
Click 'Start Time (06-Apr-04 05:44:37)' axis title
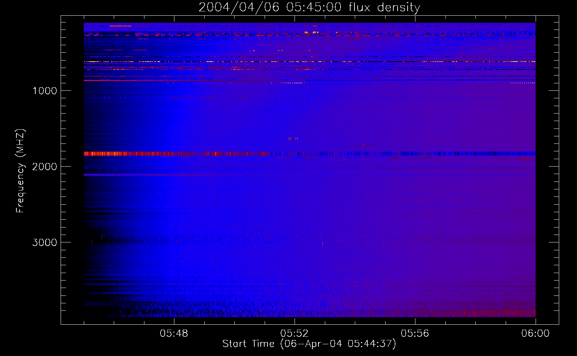[x=309, y=344]
